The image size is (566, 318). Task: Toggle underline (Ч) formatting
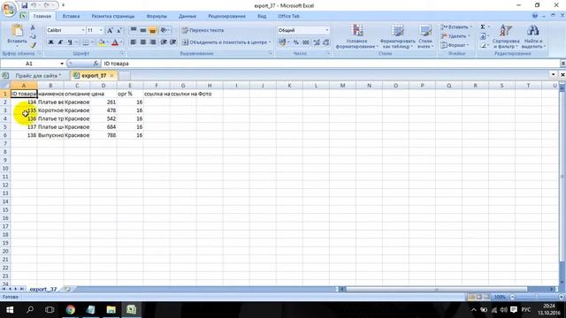coord(70,42)
